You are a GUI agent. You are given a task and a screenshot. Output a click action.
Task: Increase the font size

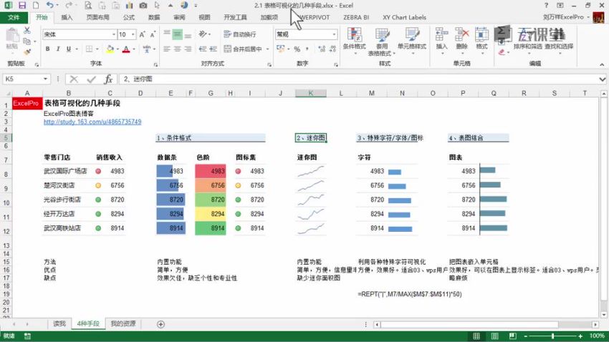[142, 34]
